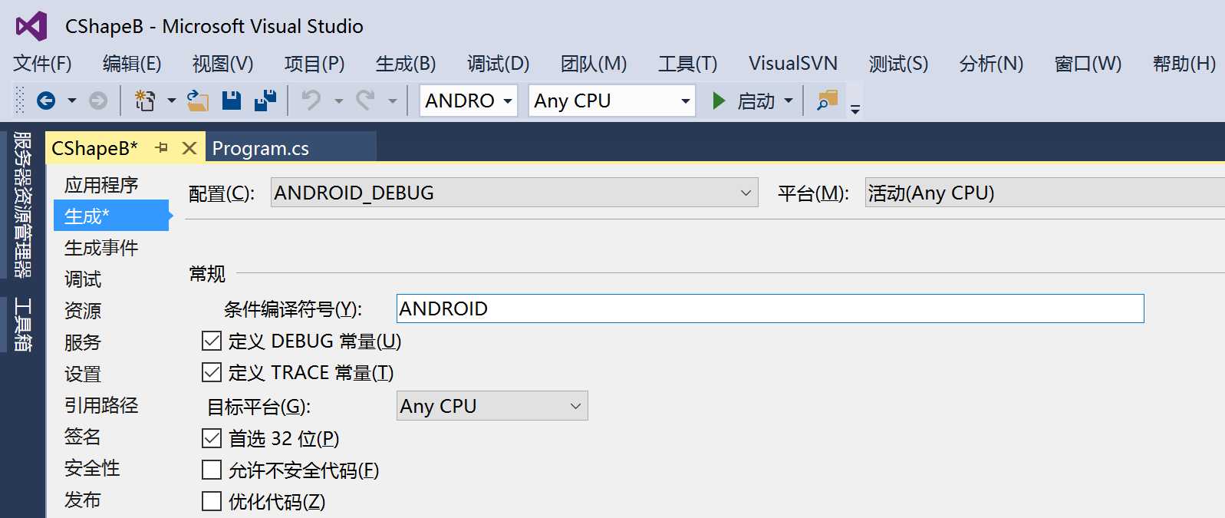The height and width of the screenshot is (518, 1225).
Task: Toggle 定义 DEBUG 常量 checkbox
Action: 212,341
